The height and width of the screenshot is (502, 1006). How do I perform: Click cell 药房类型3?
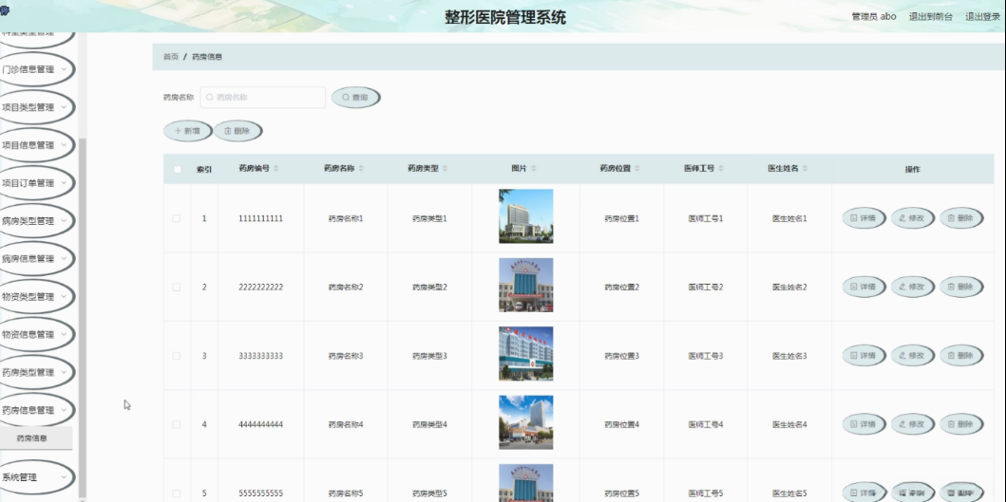[429, 356]
